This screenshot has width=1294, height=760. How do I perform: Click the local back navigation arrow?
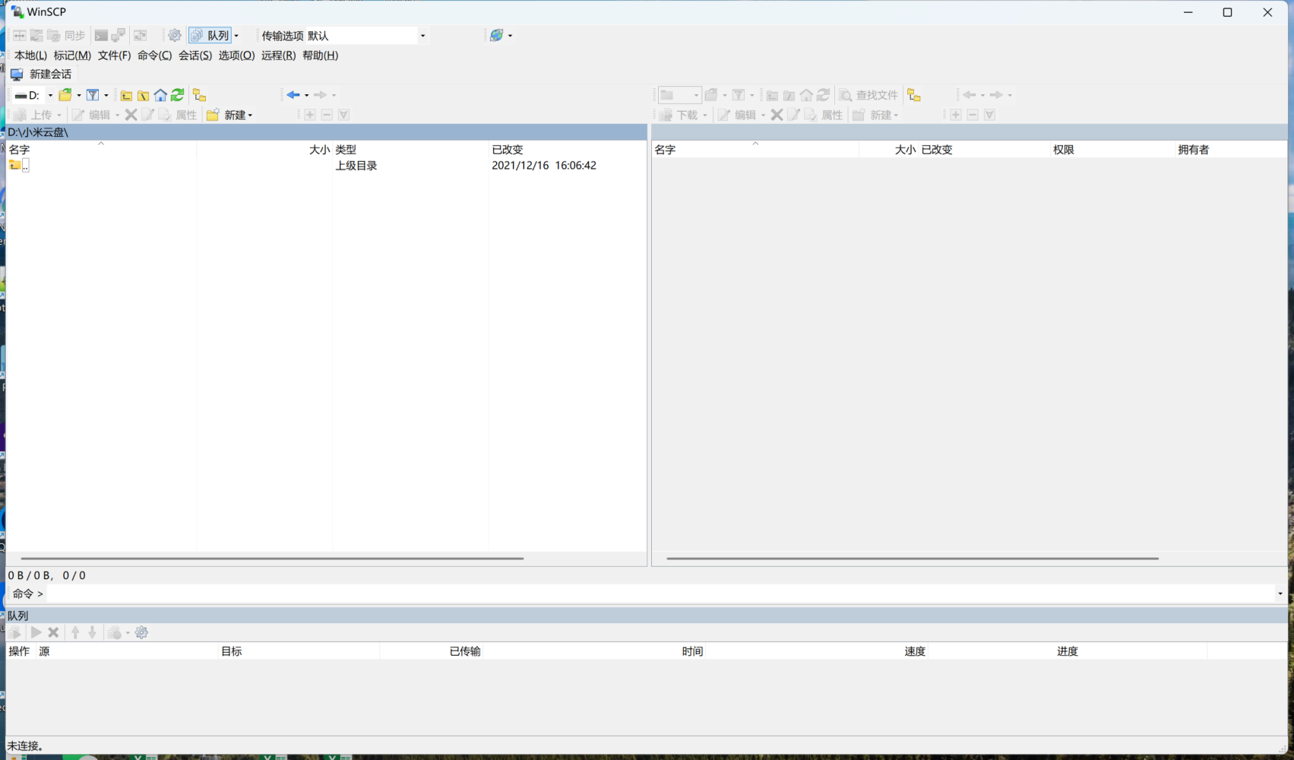[x=293, y=95]
